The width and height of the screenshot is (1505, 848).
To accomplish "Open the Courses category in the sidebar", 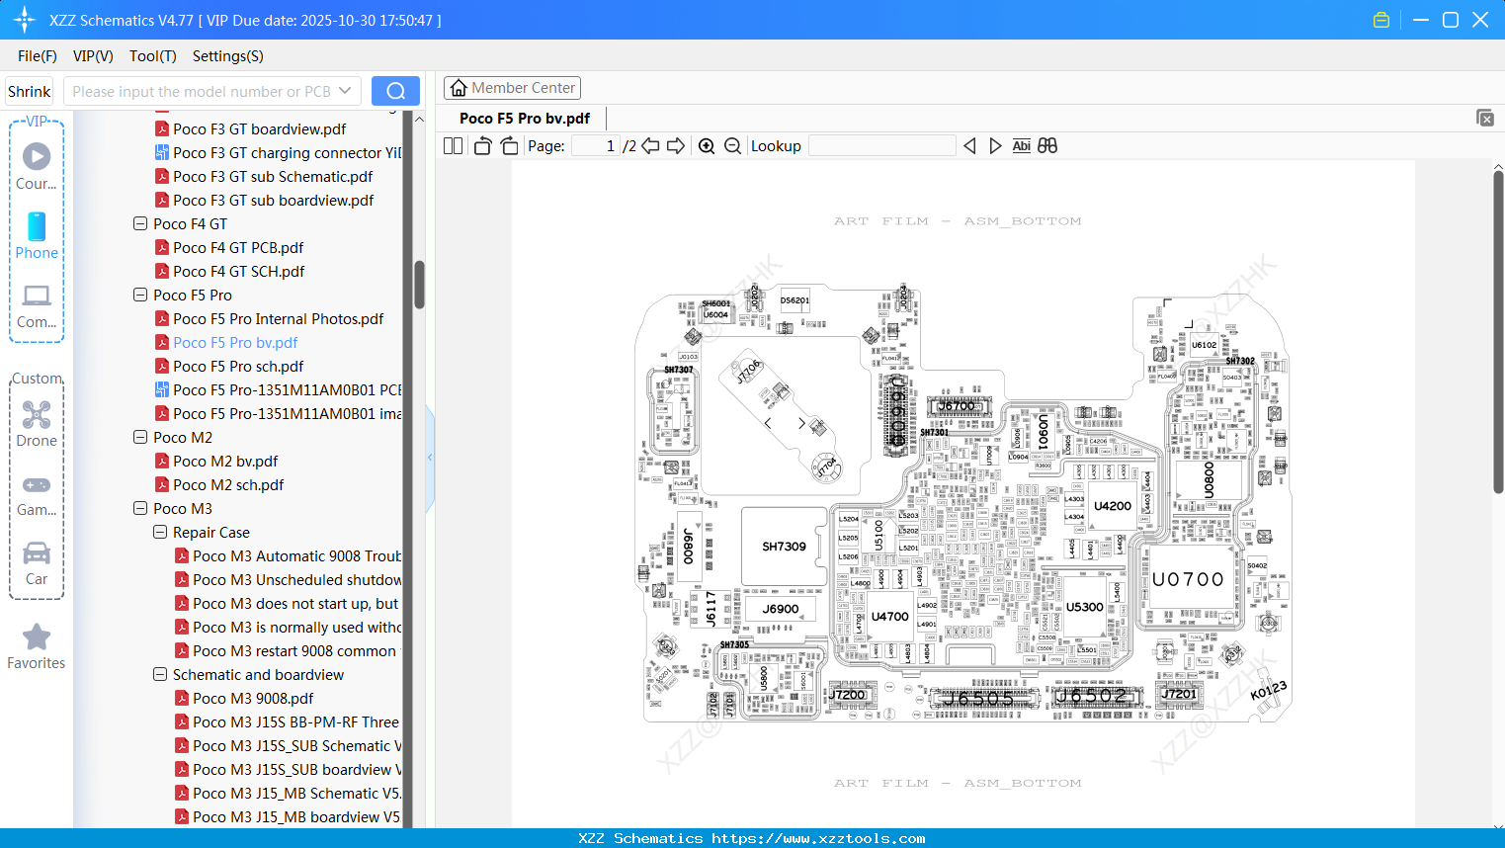I will pyautogui.click(x=37, y=166).
